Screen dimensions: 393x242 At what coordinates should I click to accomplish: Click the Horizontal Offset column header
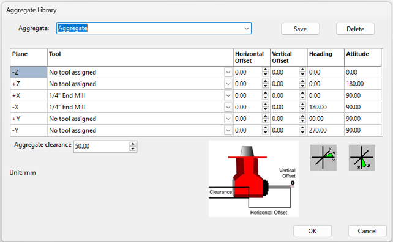click(252, 57)
